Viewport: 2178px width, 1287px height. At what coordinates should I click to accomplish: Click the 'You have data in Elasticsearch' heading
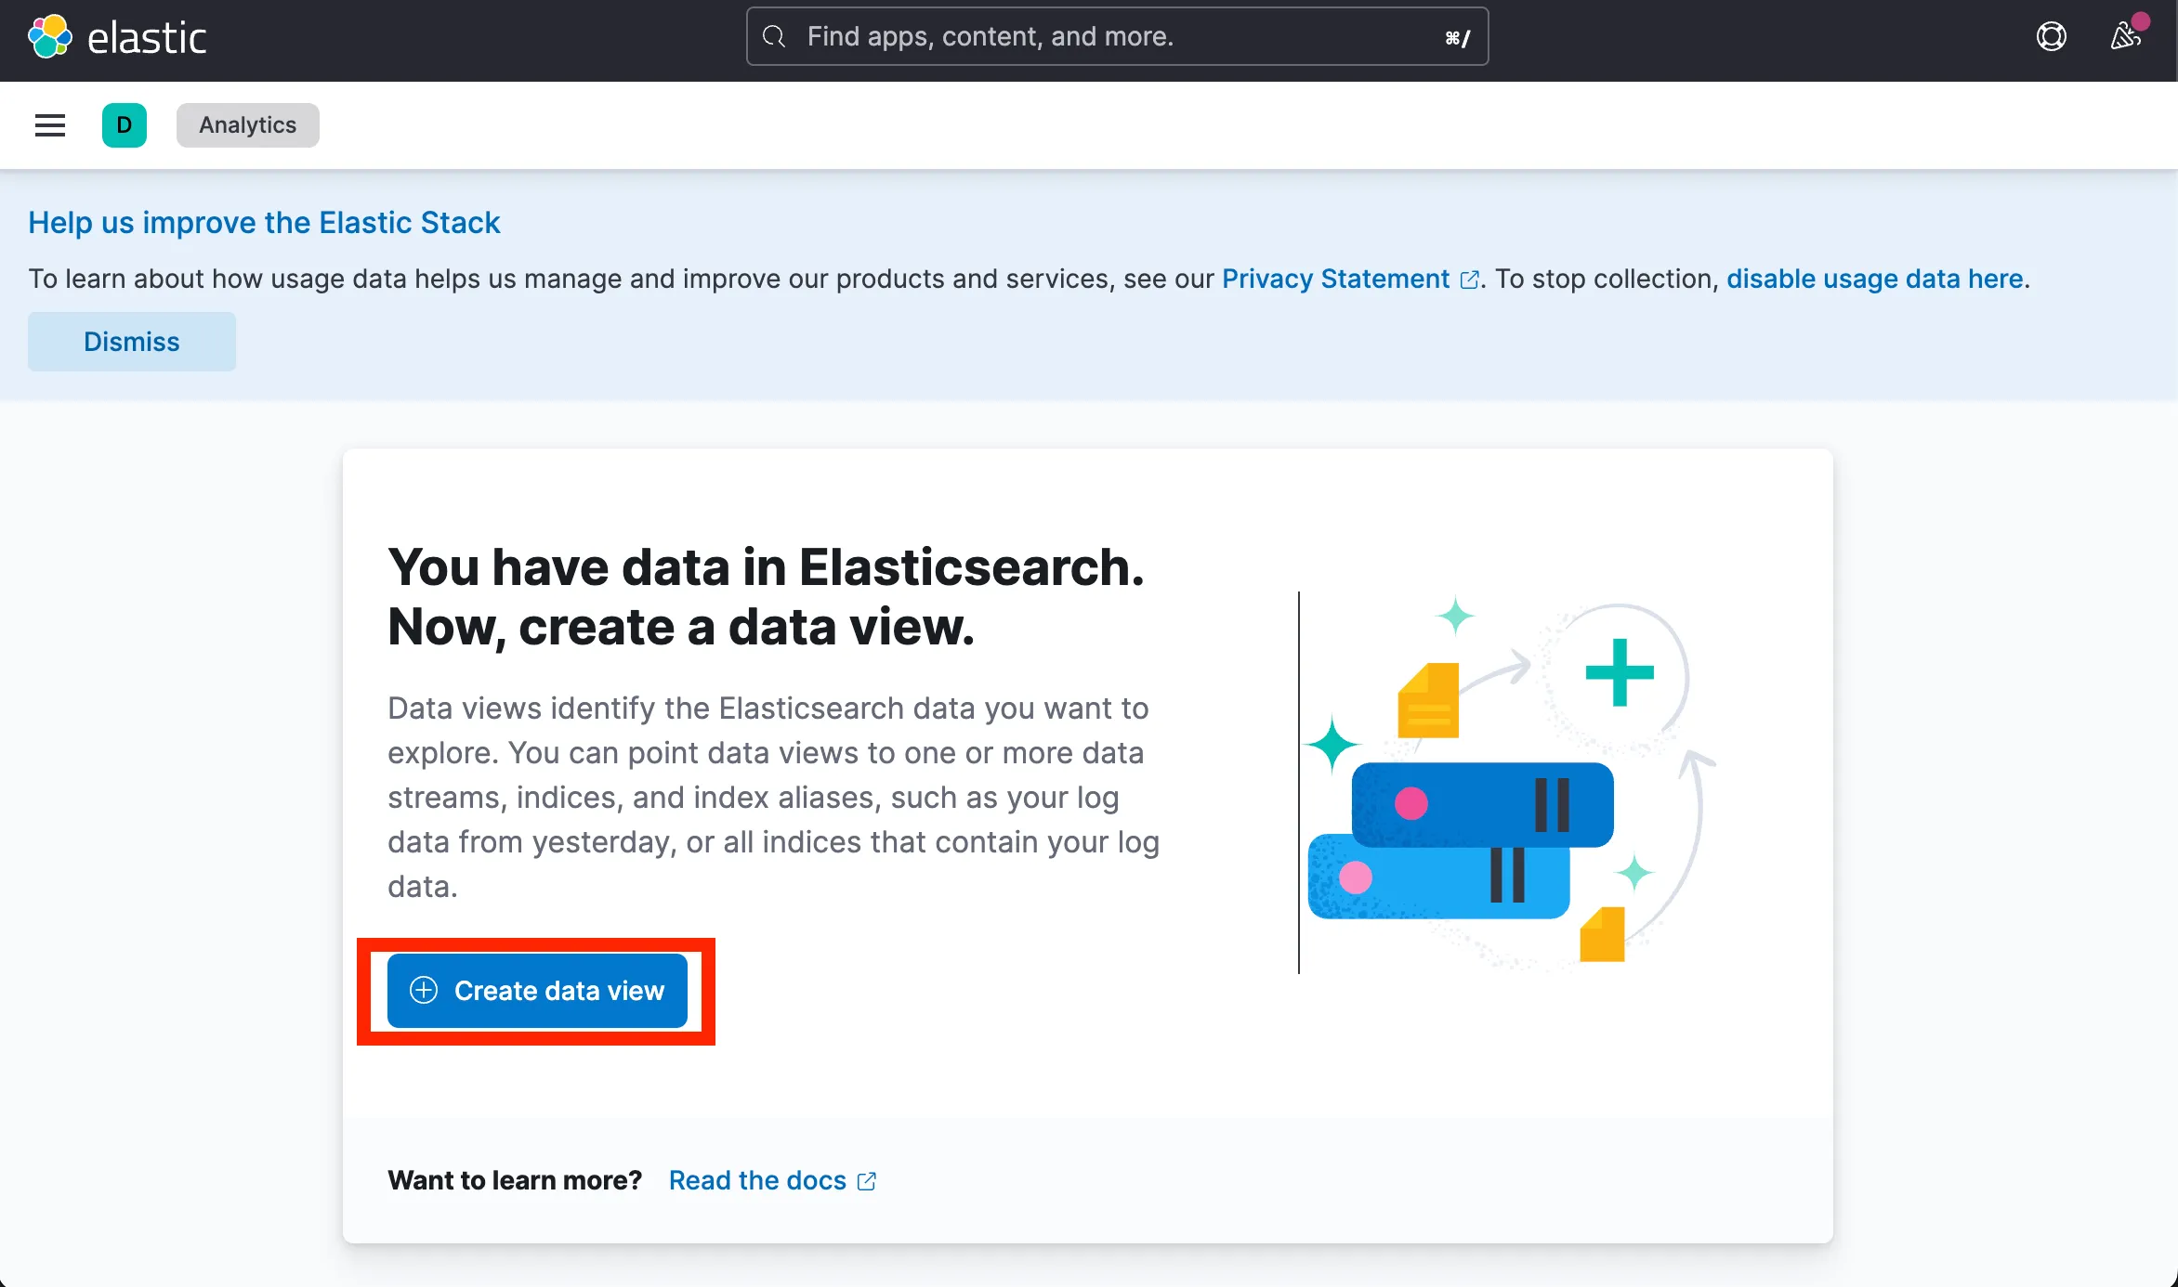point(767,596)
